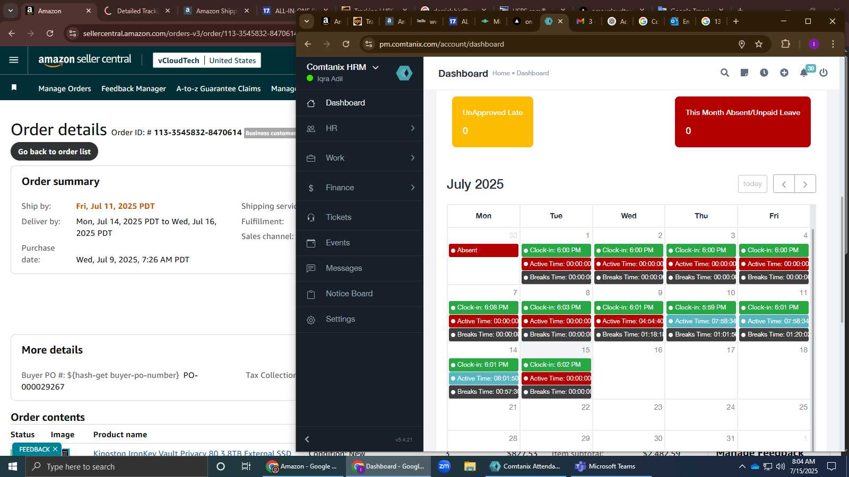Open new tab in front browser window
Viewport: 849px width, 477px height.
736,21
